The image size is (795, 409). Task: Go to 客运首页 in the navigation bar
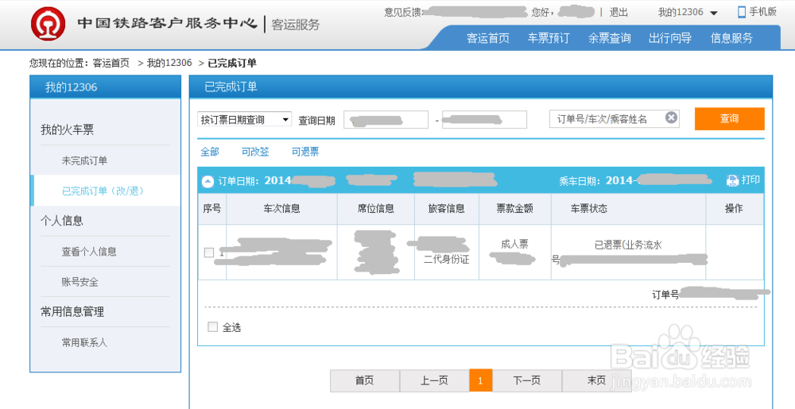pyautogui.click(x=488, y=38)
